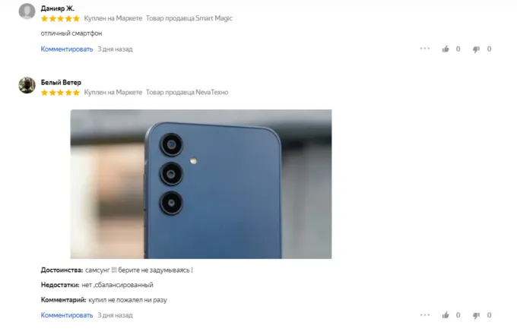Click star rating of Данияр Ж. review
The width and height of the screenshot is (517, 335).
tap(60, 18)
